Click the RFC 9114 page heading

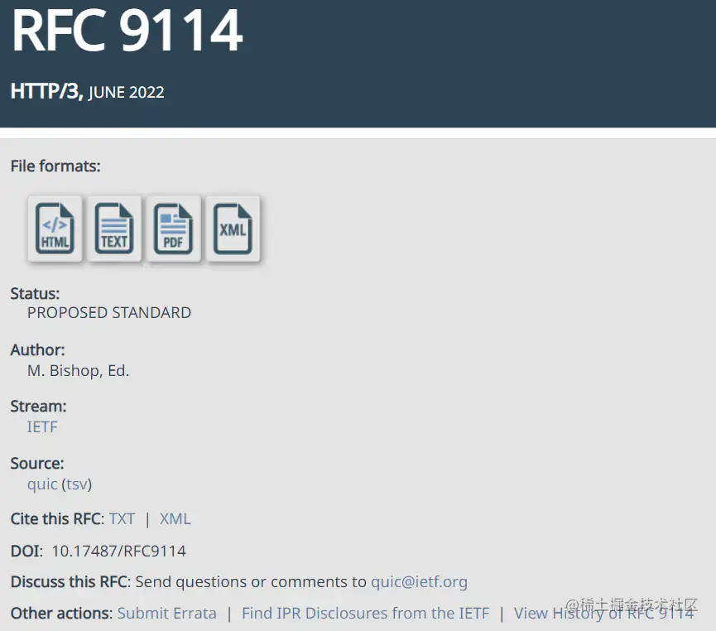coord(127,31)
